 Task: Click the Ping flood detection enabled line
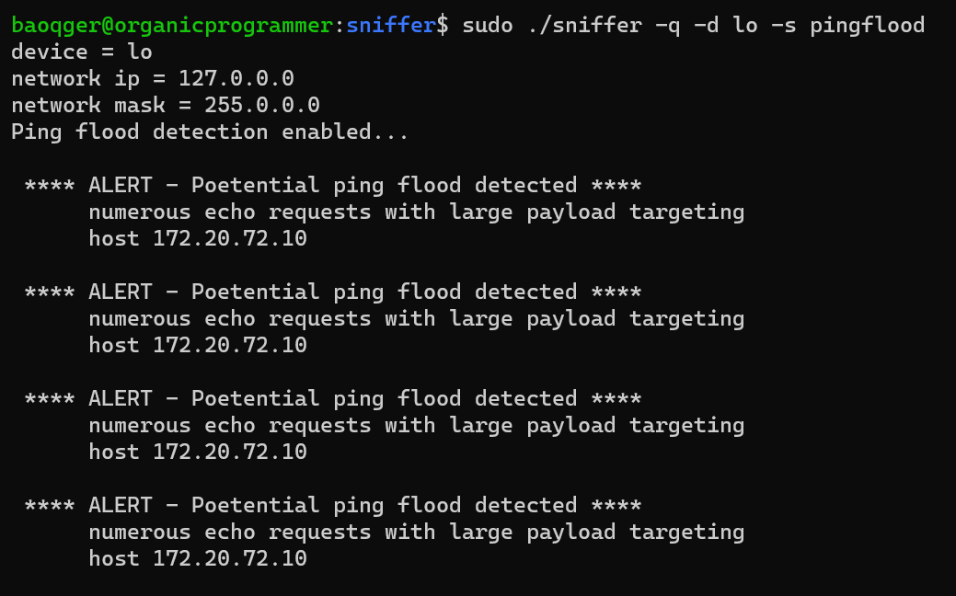point(210,132)
